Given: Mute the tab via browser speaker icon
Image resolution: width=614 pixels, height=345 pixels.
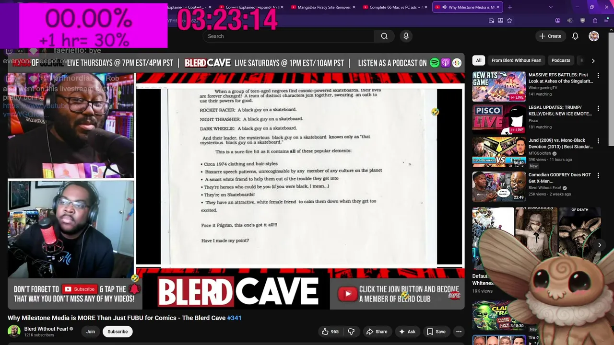Looking at the screenshot, I should 569,21.
